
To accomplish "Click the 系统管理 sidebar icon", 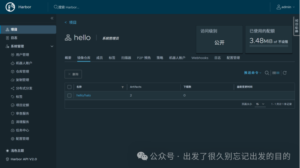I will [x=8, y=46].
